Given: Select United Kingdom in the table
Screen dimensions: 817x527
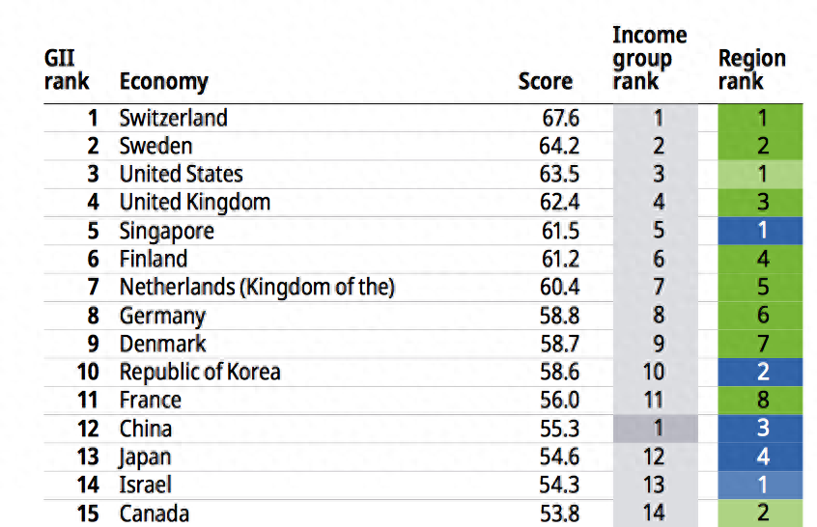Looking at the screenshot, I should point(194,203).
